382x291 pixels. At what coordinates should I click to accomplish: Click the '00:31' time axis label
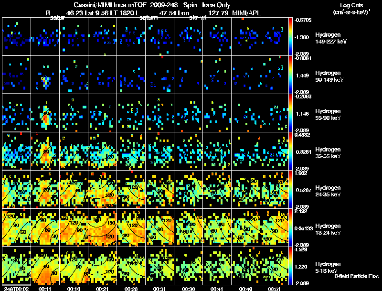point(159,289)
